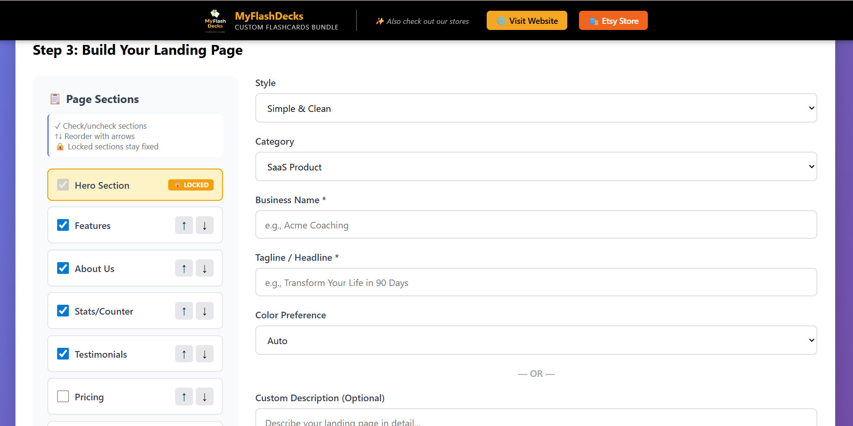Click the 'About Us' section label
The height and width of the screenshot is (426, 853).
(95, 269)
